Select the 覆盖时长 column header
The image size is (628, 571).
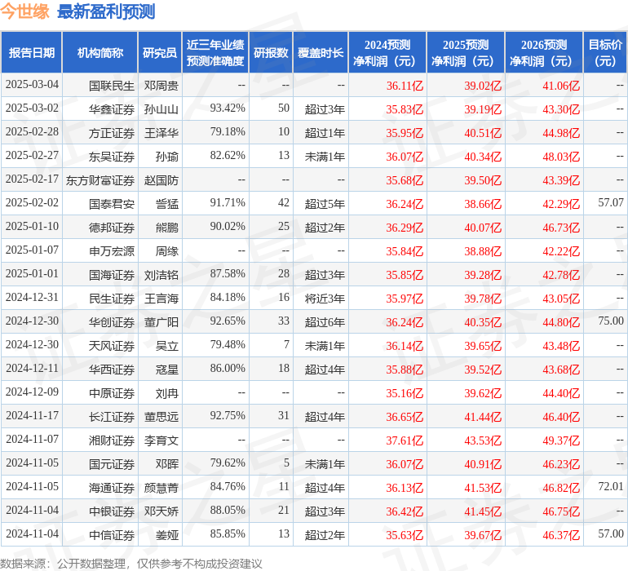click(321, 52)
